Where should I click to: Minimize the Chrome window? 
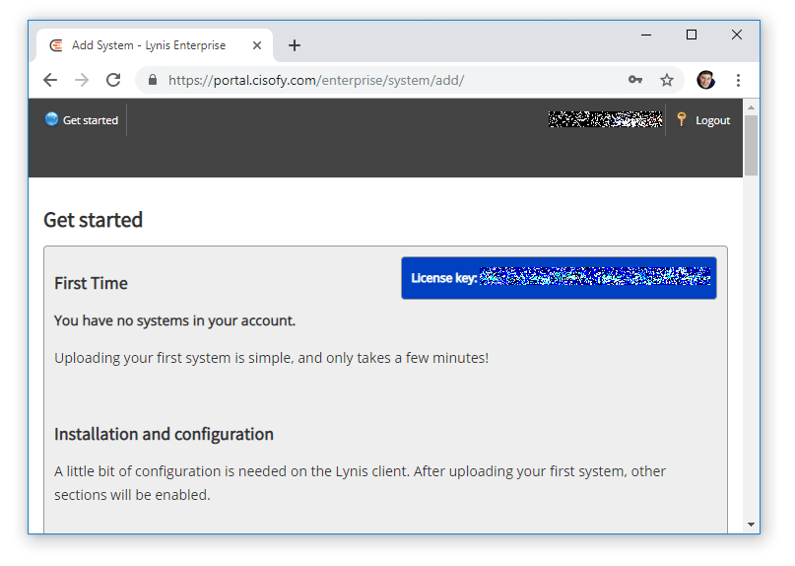[x=646, y=35]
